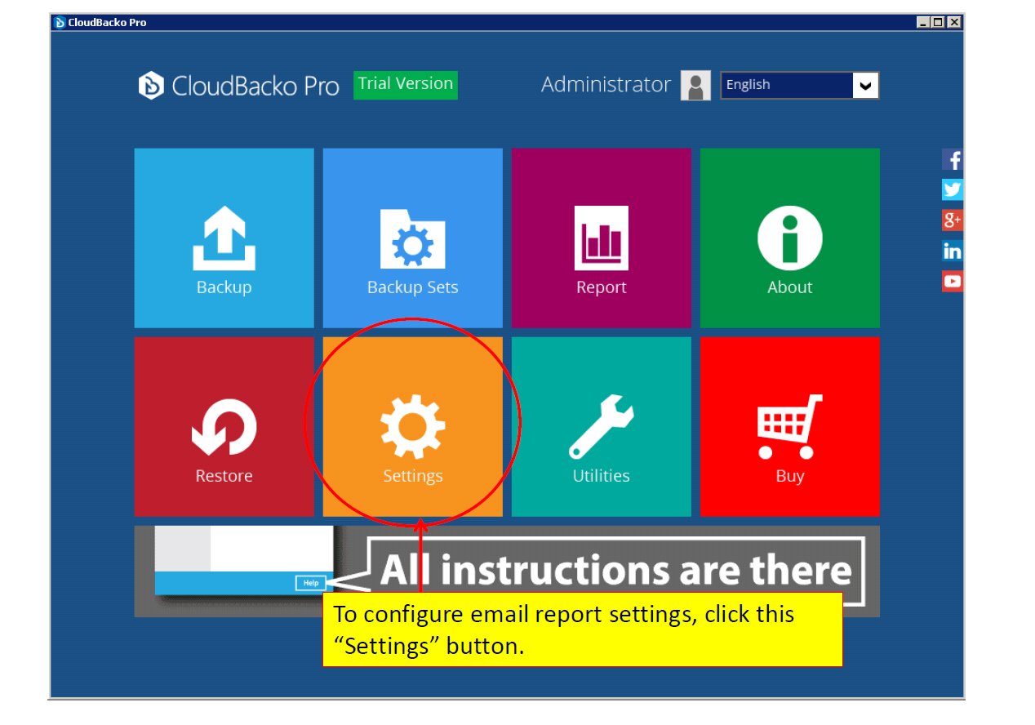Open the Settings gear tile
This screenshot has width=1035, height=725.
[x=412, y=427]
